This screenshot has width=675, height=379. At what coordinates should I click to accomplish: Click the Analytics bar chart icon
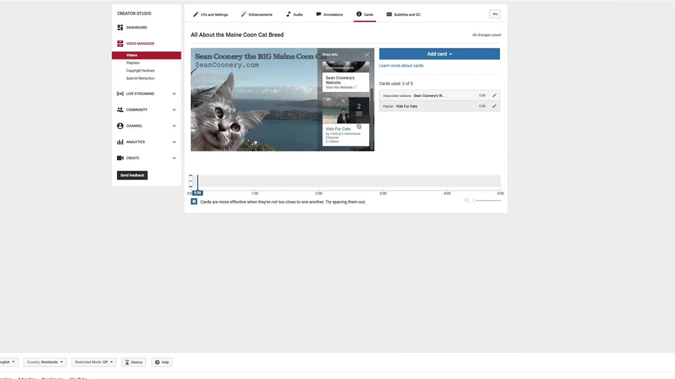pyautogui.click(x=120, y=142)
